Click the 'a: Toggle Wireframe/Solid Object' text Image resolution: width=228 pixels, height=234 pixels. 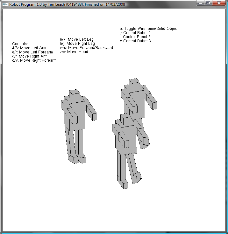(x=149, y=29)
